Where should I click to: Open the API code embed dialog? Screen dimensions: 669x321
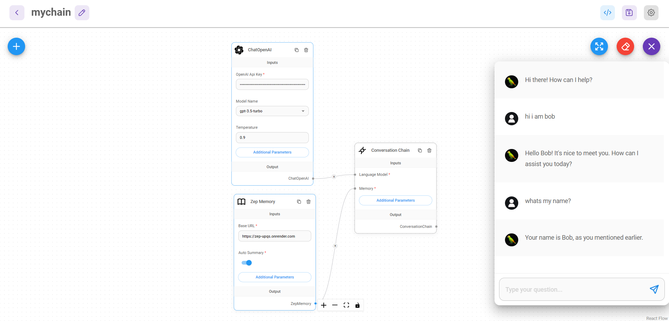pyautogui.click(x=607, y=13)
